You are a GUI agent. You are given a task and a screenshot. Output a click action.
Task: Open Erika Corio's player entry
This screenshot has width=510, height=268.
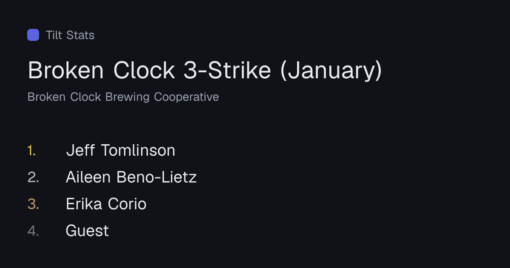coord(106,204)
